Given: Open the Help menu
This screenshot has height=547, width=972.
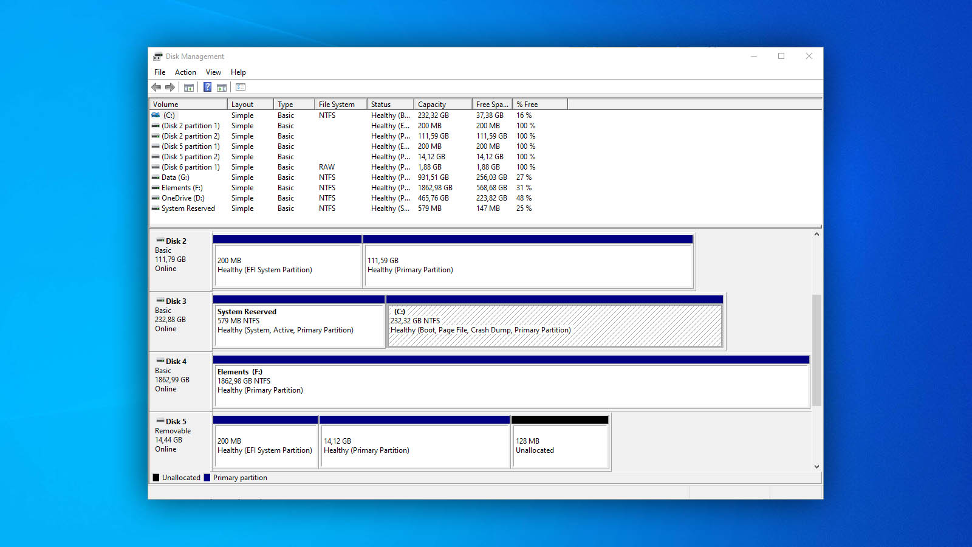Looking at the screenshot, I should coord(238,72).
